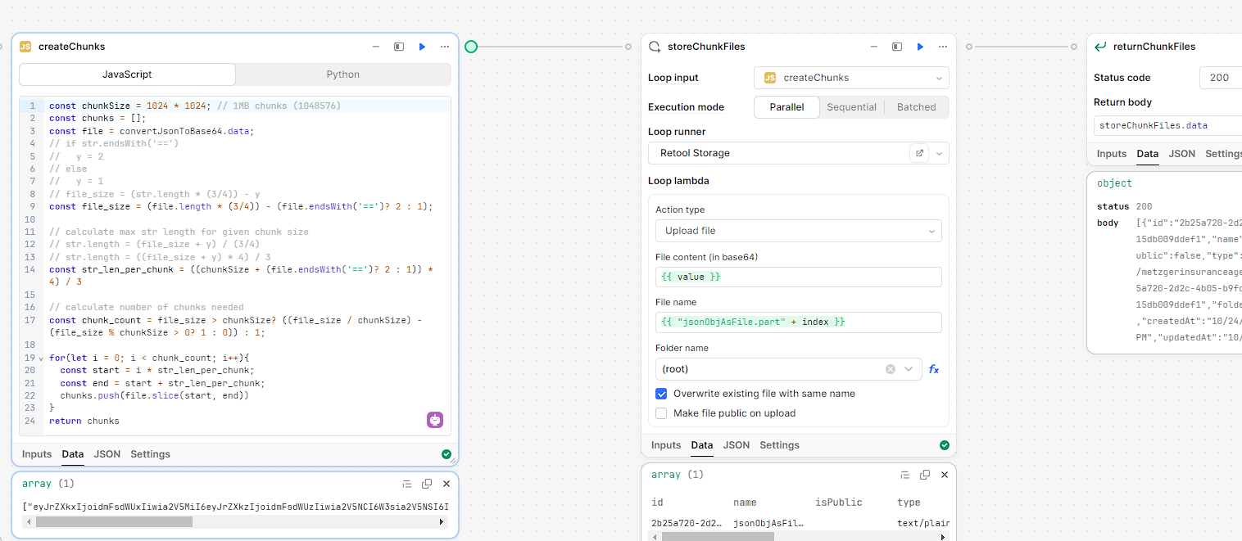This screenshot has width=1242, height=541.
Task: Uncheck Overwrite existing file with same name
Action: [661, 394]
